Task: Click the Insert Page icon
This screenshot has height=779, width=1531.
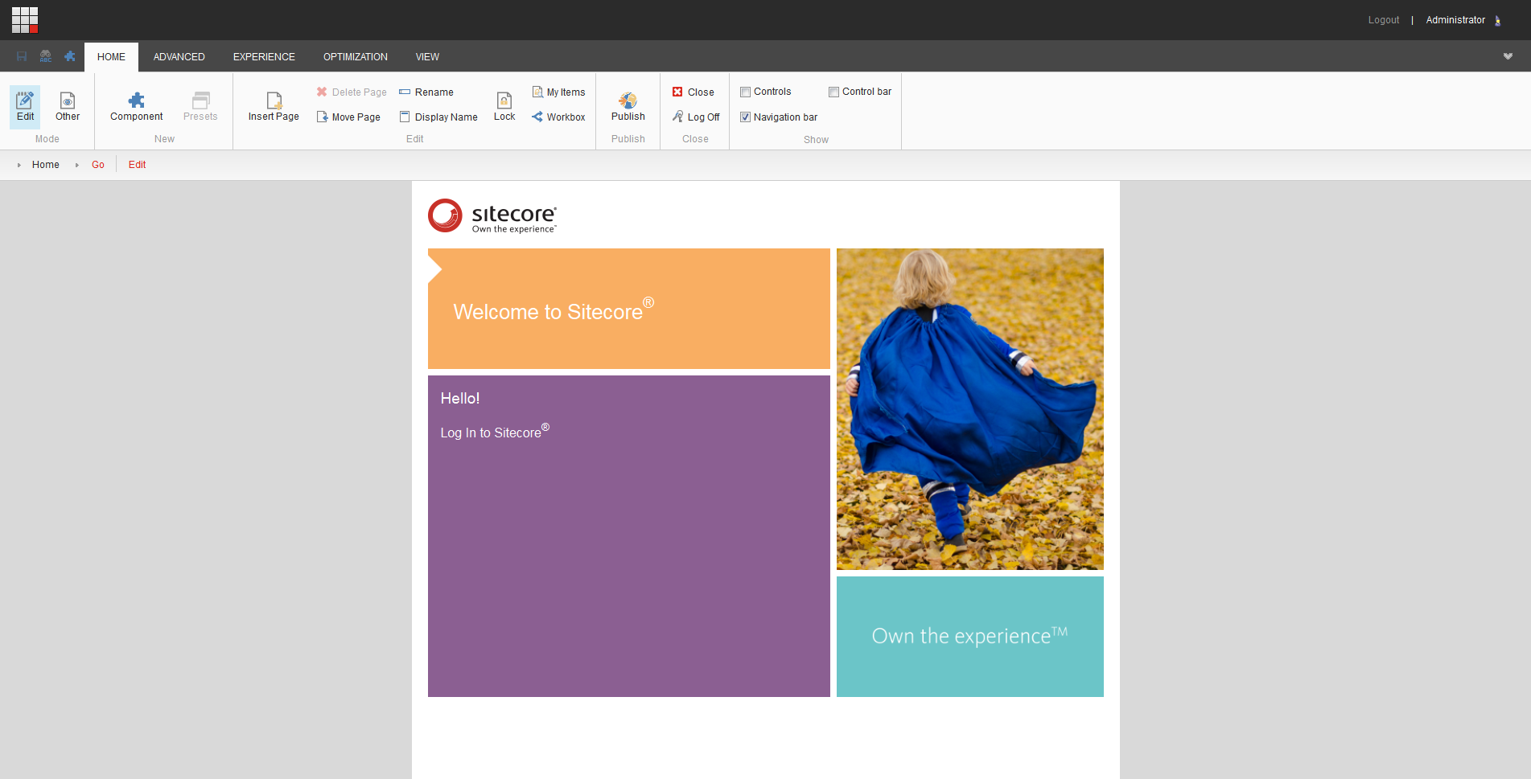Action: (274, 100)
